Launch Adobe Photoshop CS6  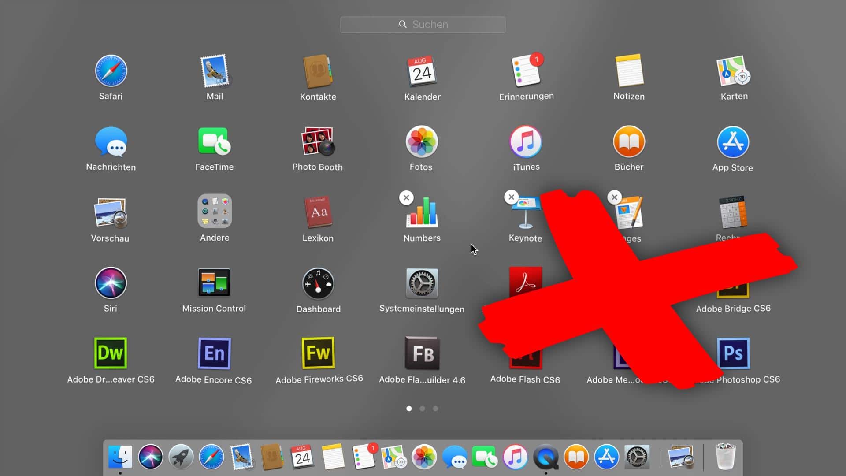point(733,353)
